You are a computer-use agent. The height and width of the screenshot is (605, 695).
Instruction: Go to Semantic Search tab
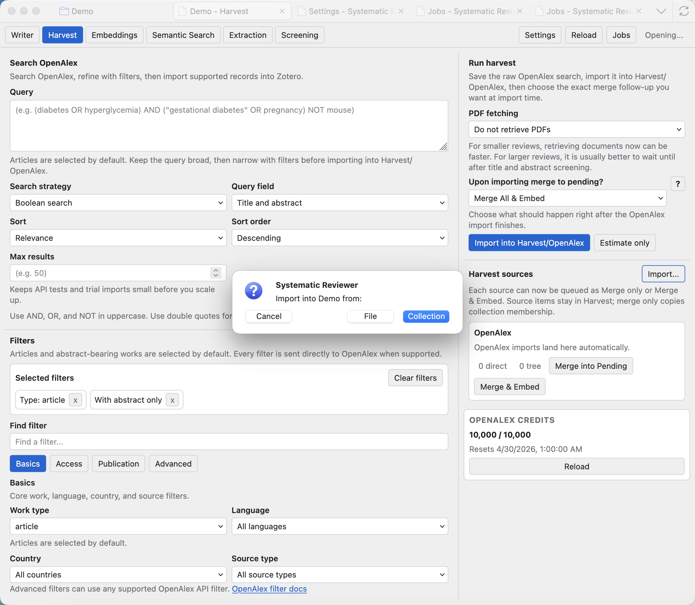[x=183, y=35]
